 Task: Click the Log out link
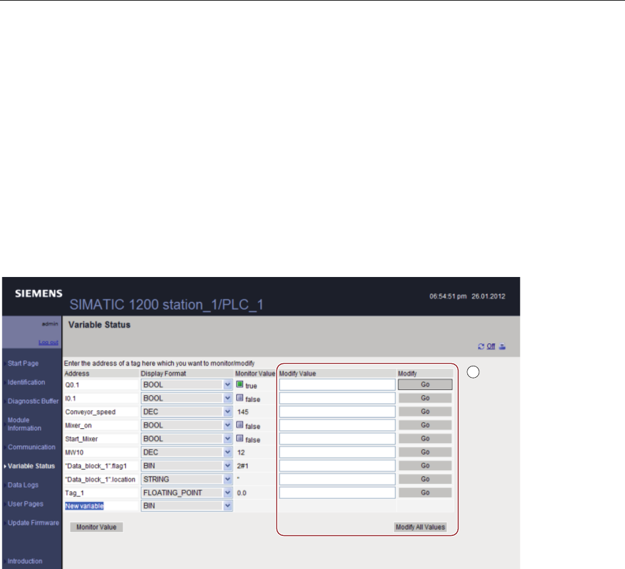[x=48, y=342]
